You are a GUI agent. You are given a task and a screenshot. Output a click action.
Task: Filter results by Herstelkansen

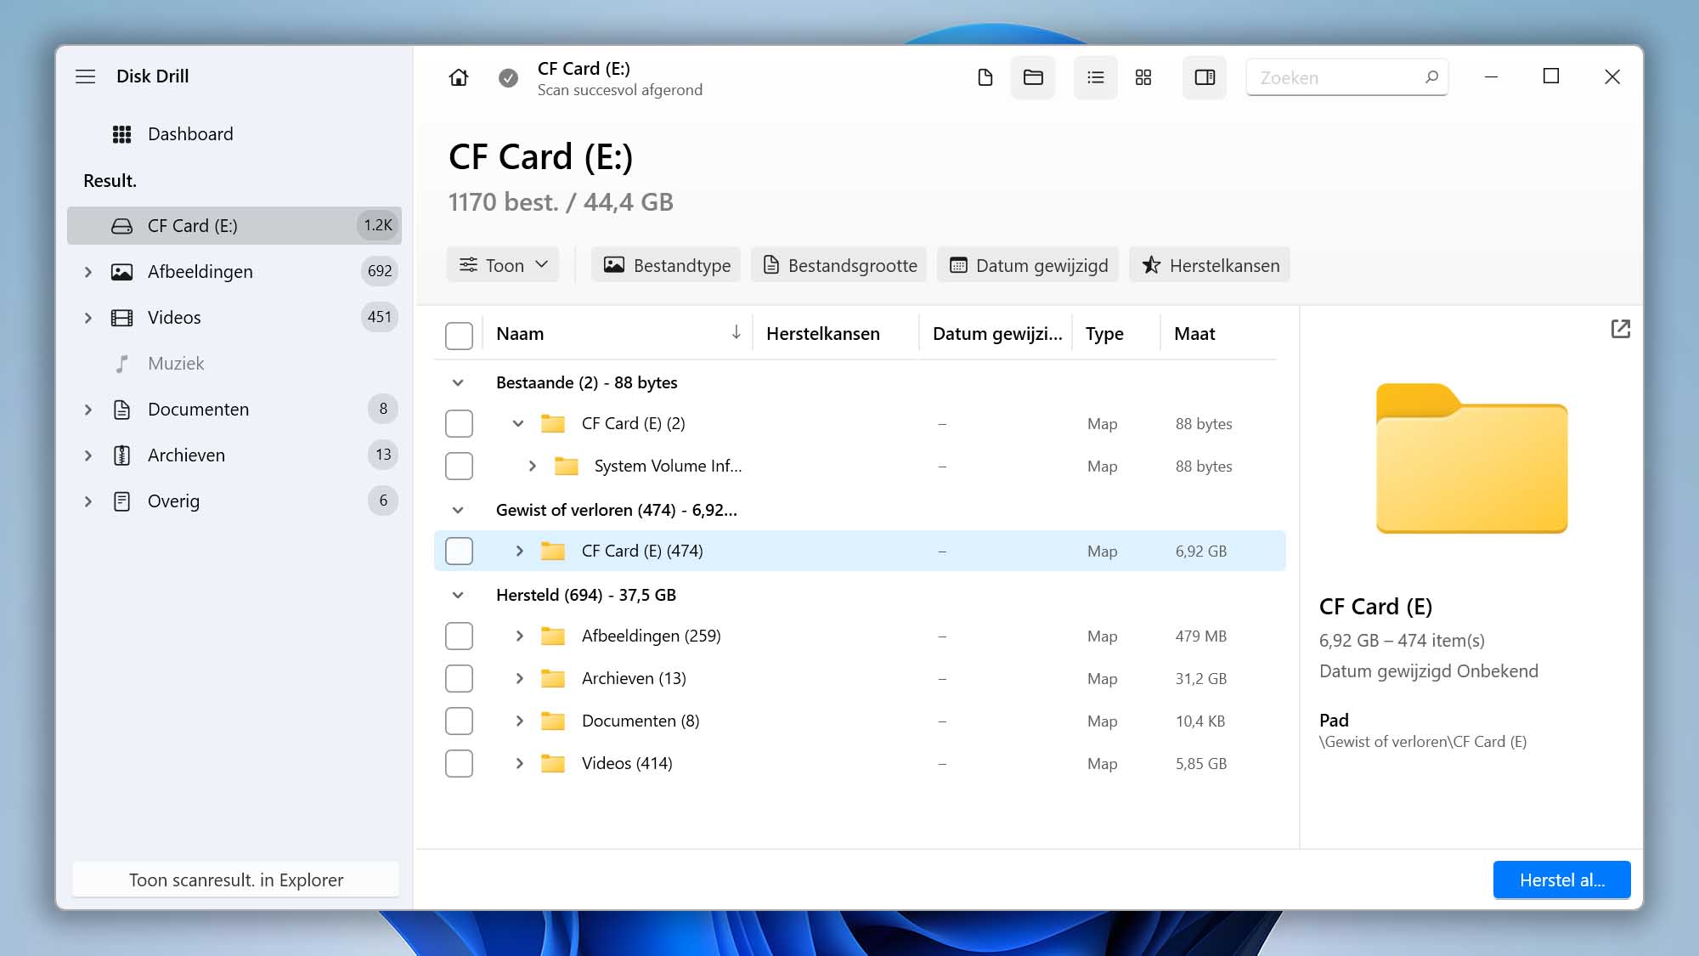1210,265
